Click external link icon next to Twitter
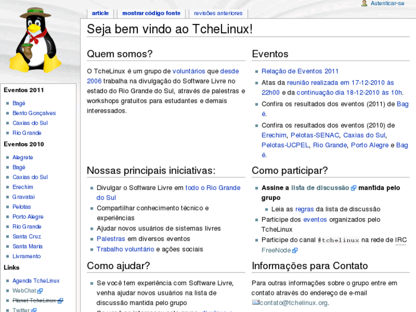This screenshot has height=312, width=416. pos(34,310)
